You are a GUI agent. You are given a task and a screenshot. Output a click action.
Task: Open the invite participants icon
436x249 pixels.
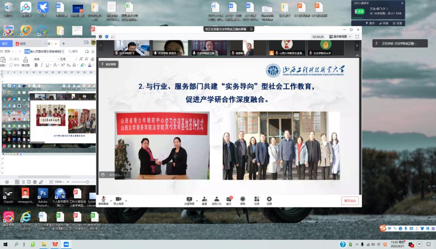click(204, 199)
